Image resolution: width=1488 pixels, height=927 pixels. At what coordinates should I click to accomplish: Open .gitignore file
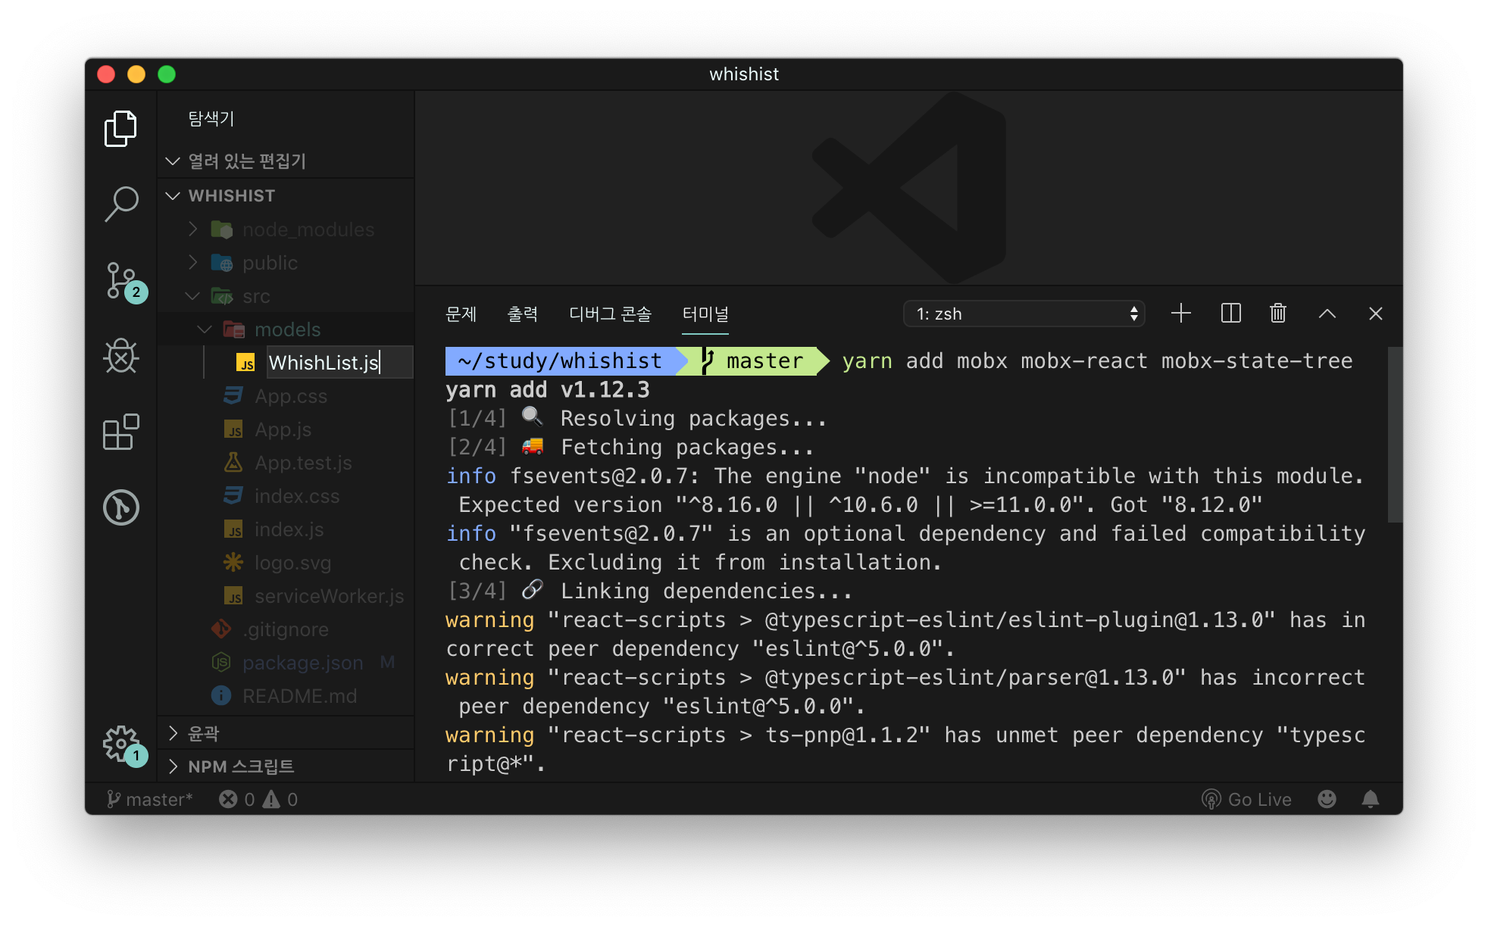click(x=286, y=629)
